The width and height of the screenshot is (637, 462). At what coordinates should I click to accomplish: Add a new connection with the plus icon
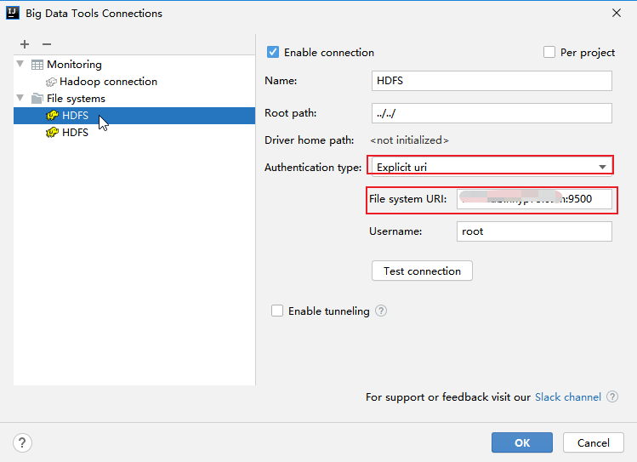[x=25, y=44]
